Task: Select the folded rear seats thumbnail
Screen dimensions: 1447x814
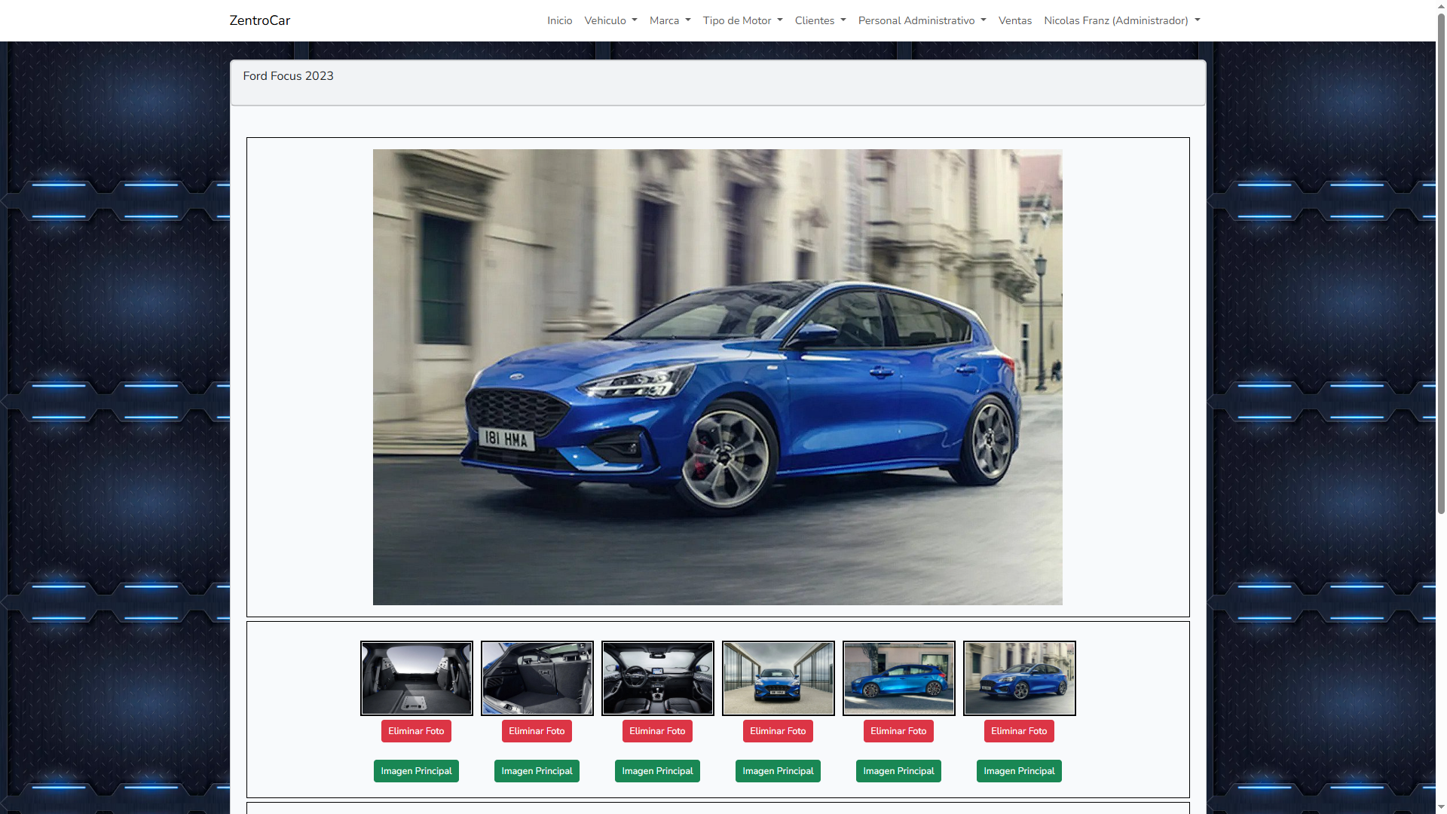Action: (416, 678)
